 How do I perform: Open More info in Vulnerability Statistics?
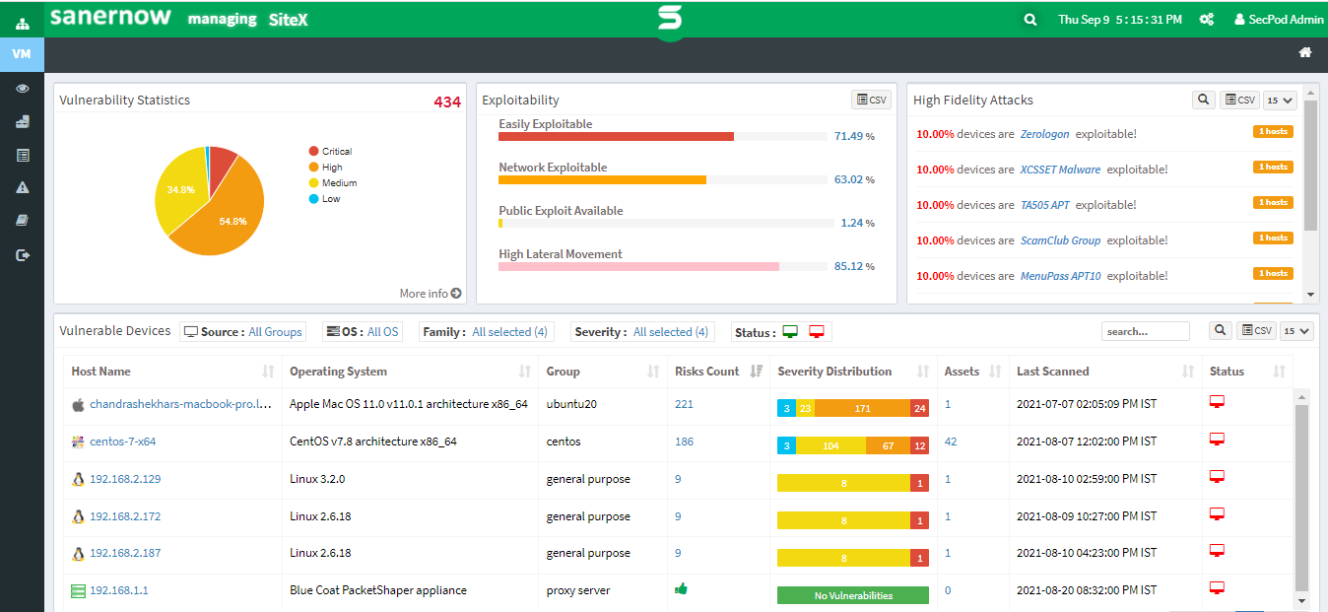coord(431,293)
